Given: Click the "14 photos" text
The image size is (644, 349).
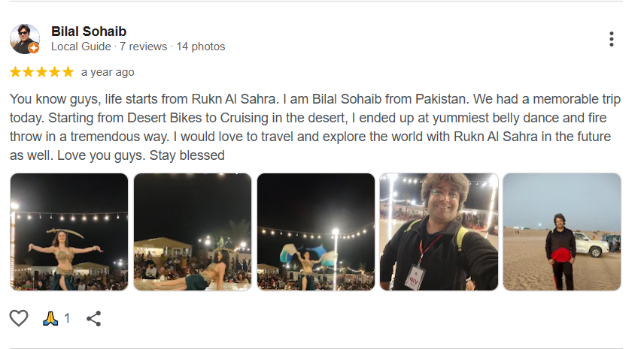Looking at the screenshot, I should (201, 47).
